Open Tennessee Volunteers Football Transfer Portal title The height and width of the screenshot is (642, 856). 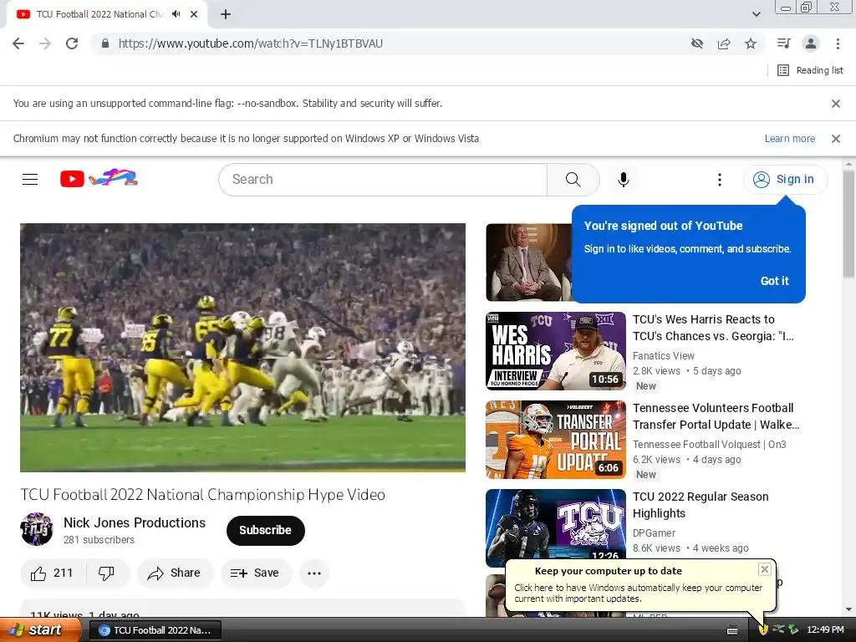[x=716, y=416]
